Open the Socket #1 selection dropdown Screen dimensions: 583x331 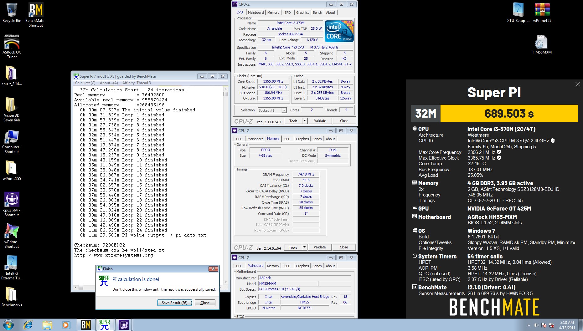coord(272,110)
